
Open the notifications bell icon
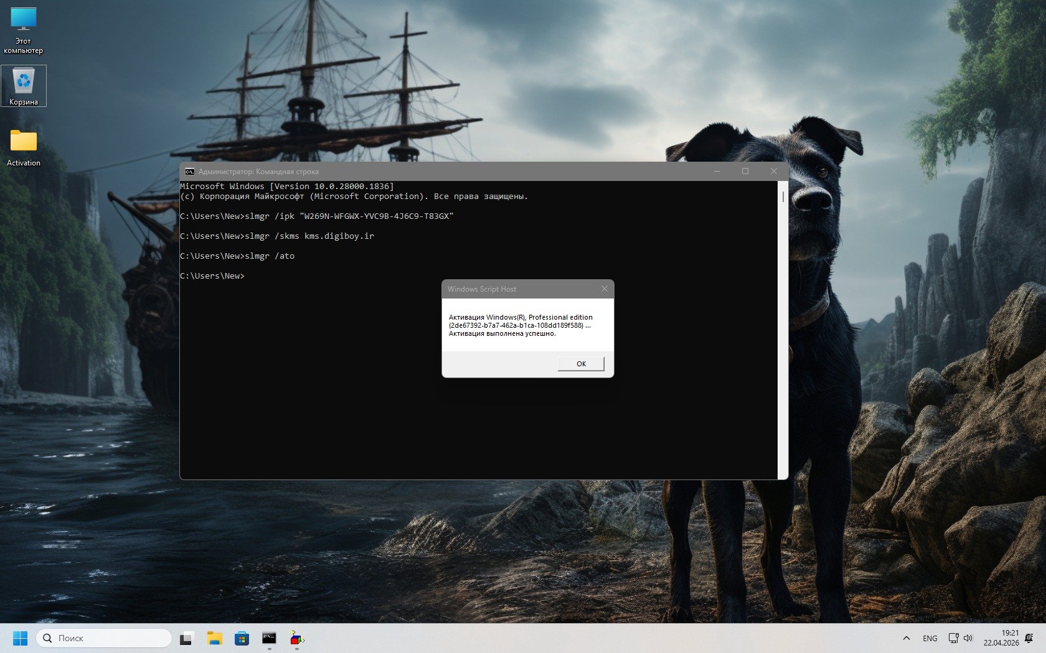[1029, 638]
